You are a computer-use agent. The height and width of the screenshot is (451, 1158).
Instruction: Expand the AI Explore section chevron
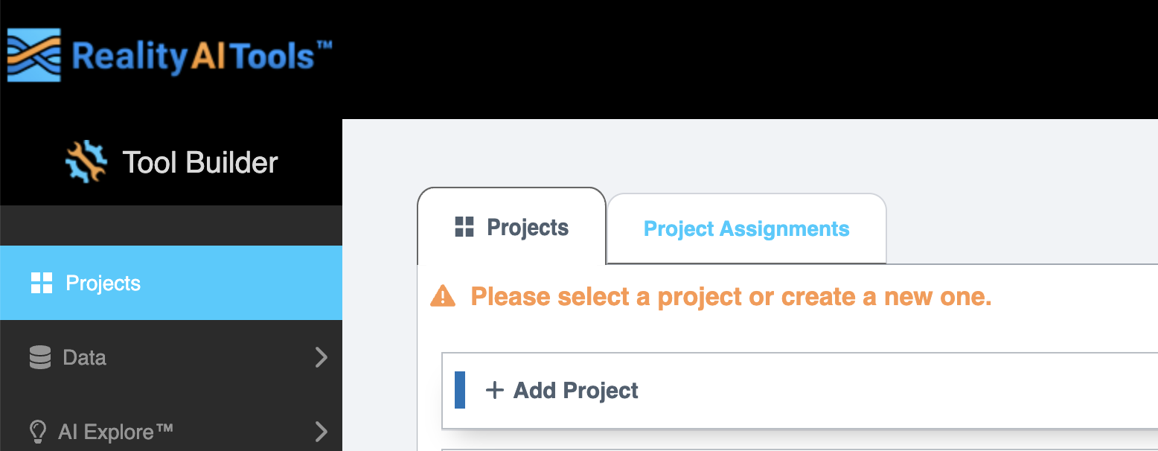tap(321, 432)
